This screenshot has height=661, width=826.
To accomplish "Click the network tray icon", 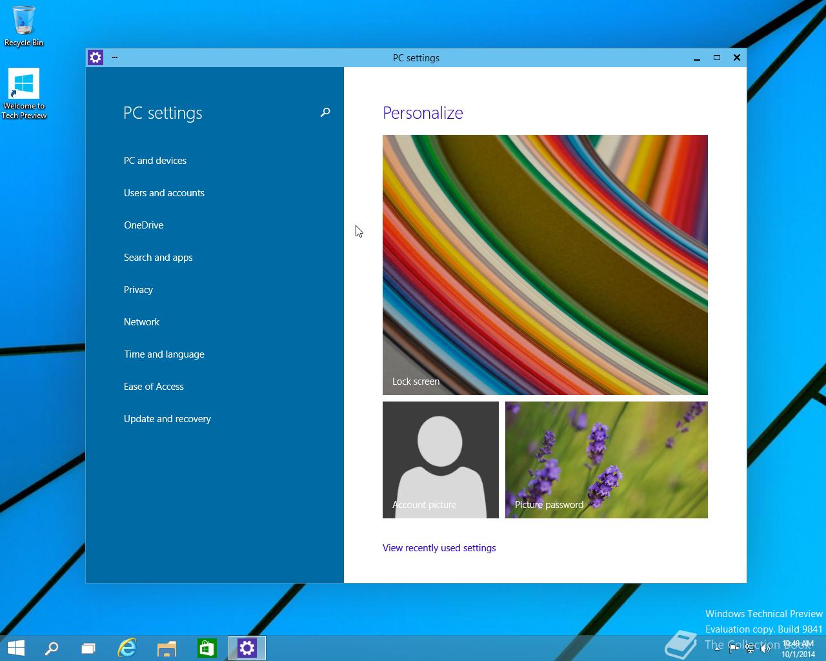I will pos(750,649).
